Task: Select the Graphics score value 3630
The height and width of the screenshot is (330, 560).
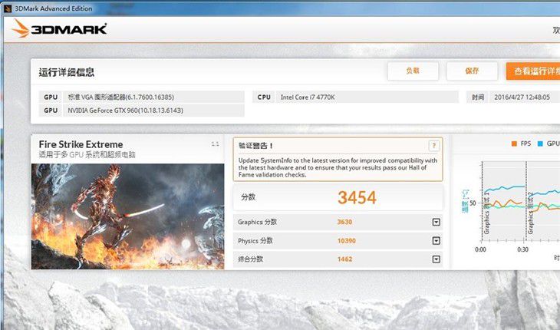Action: [x=344, y=222]
